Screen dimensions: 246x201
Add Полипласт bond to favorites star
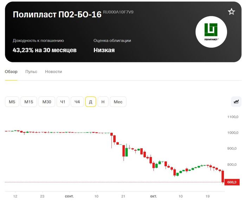point(231,12)
